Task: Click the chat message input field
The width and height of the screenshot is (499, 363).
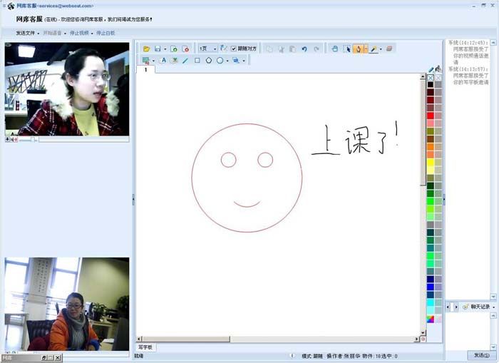Action: (x=468, y=331)
